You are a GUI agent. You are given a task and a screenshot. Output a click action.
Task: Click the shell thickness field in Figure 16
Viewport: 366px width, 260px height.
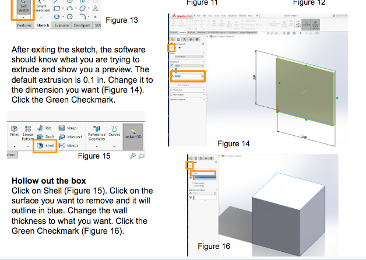pos(203,173)
